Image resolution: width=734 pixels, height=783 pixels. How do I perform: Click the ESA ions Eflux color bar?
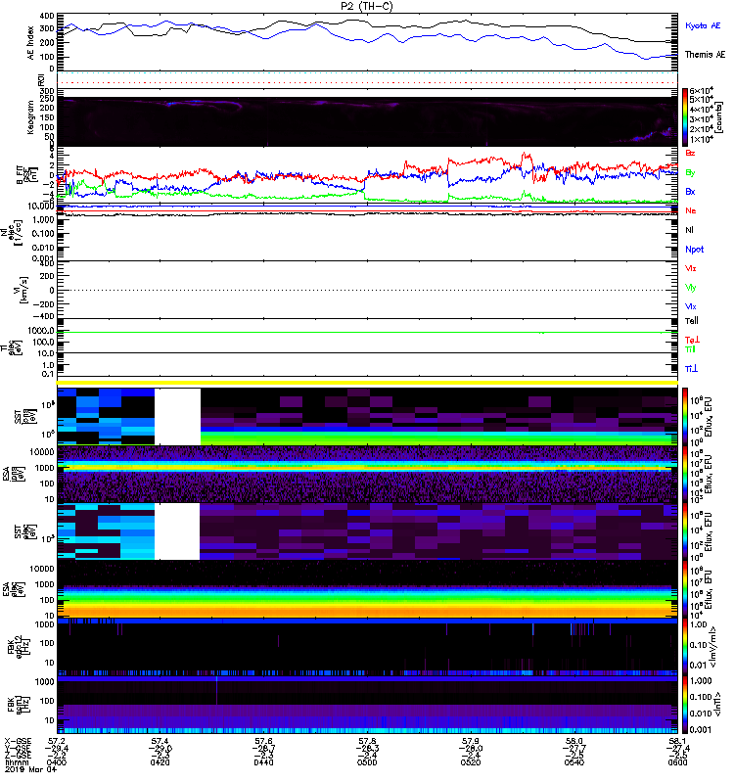685,475
